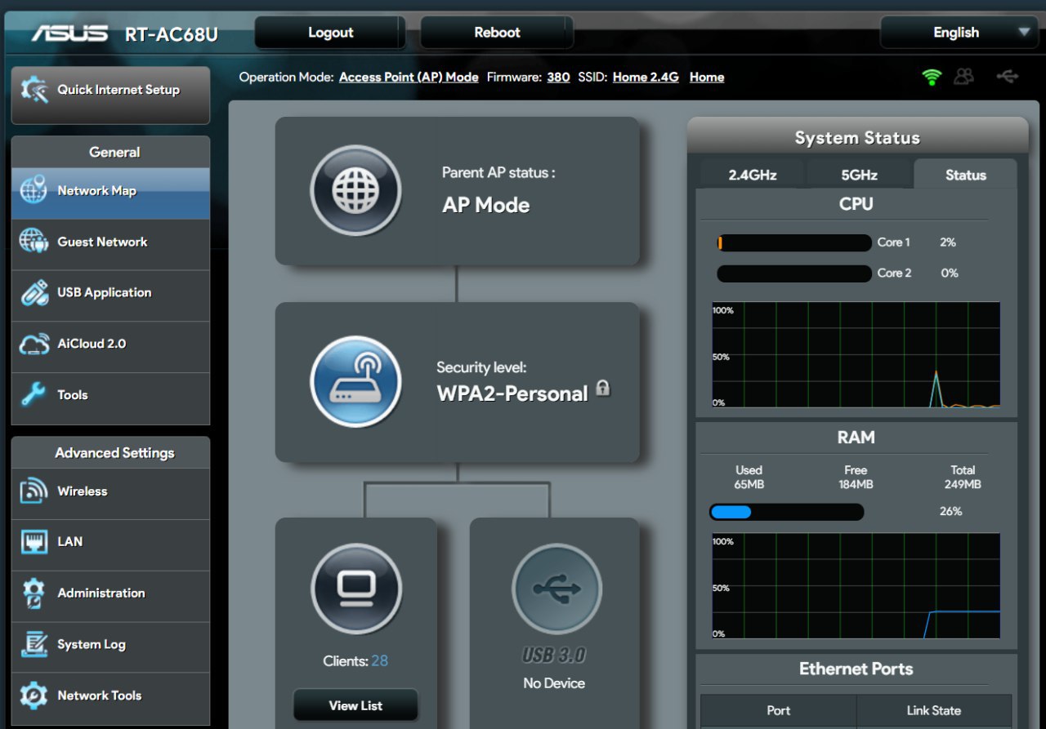Click the RAM Used 65MB value
Viewport: 1046px width, 729px height.
tap(749, 485)
